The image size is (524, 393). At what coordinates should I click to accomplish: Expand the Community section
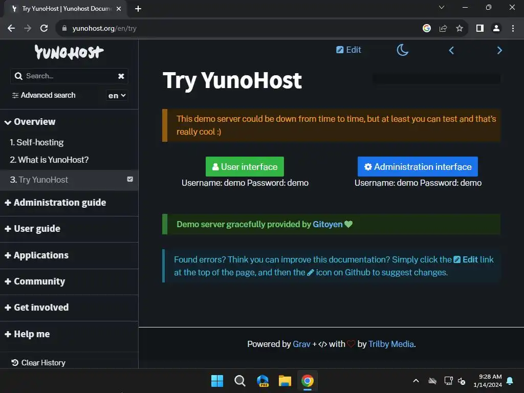[35, 281]
